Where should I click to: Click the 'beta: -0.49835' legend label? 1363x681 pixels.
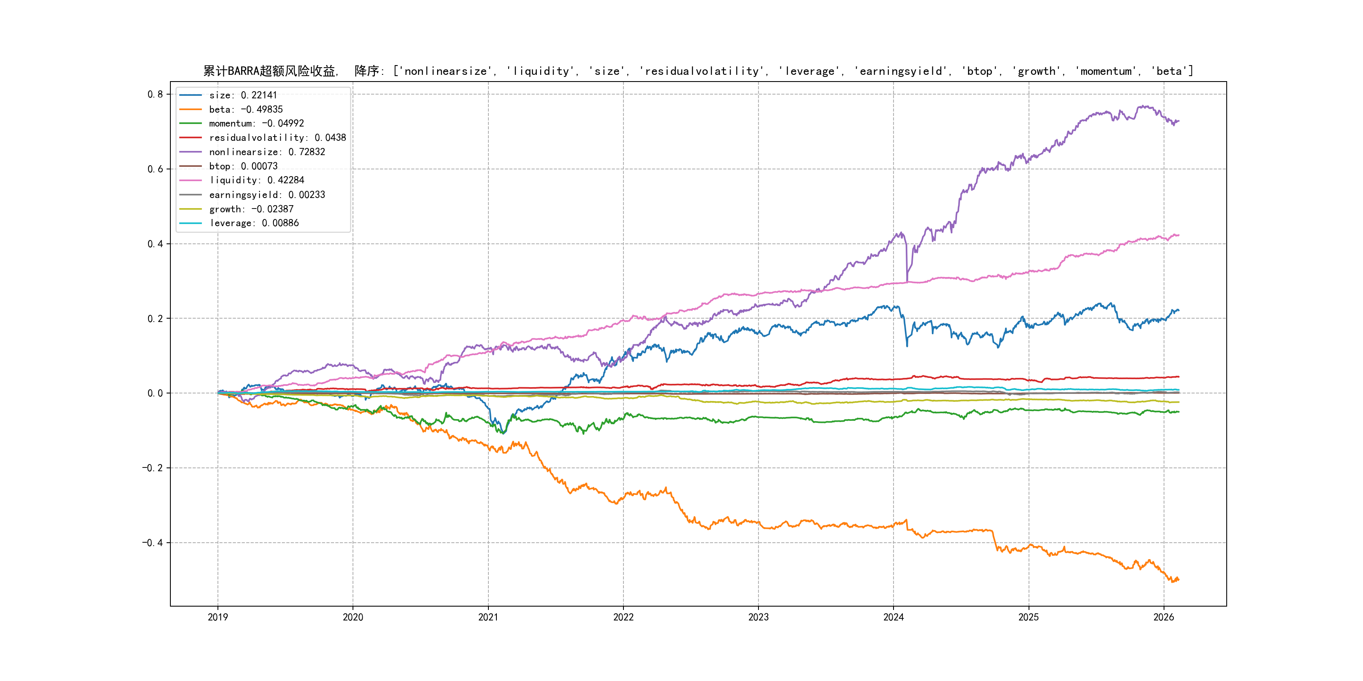(246, 109)
